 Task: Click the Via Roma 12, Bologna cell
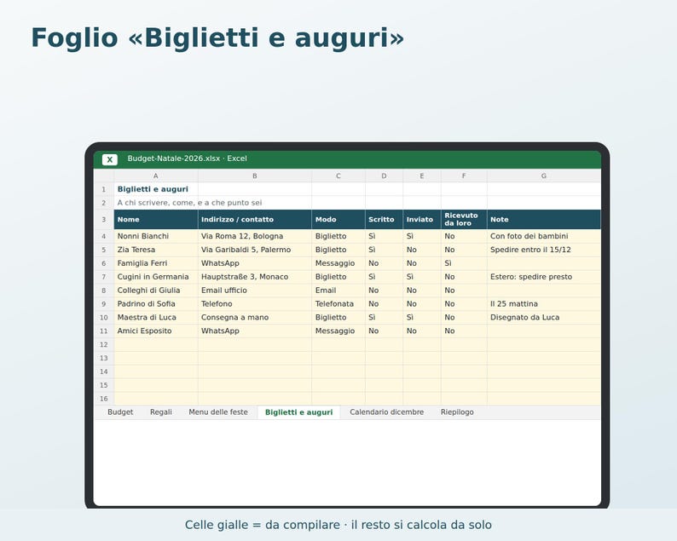255,236
